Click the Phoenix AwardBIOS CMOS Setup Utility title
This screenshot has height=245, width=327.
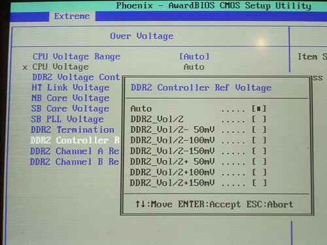(x=213, y=5)
